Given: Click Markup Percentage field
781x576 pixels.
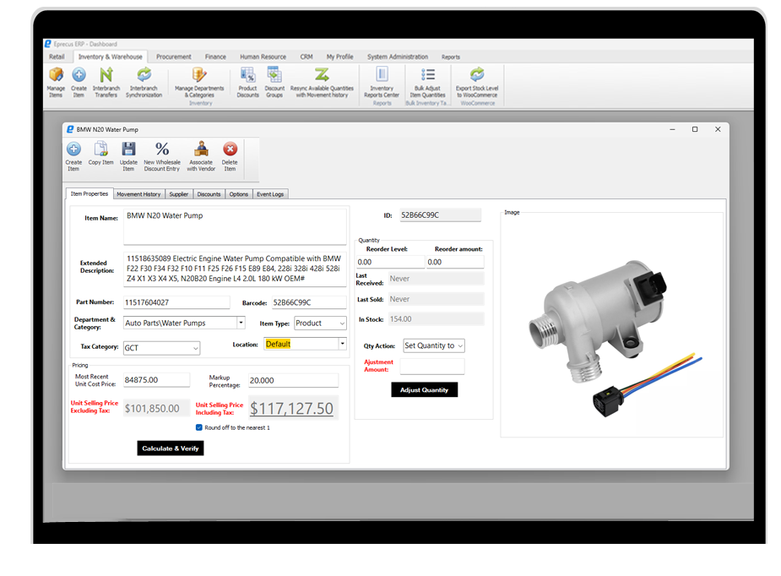Looking at the screenshot, I should pos(293,381).
